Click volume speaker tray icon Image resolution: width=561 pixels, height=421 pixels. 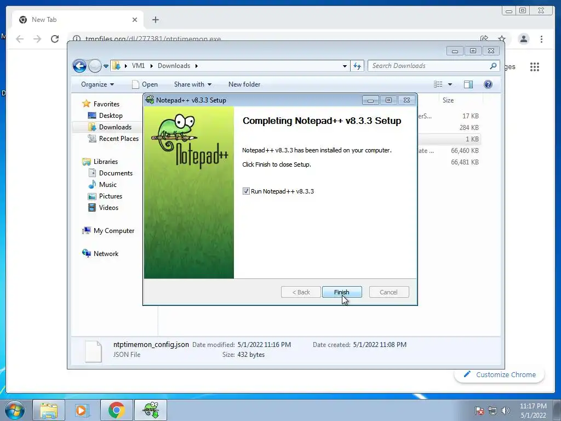click(506, 411)
